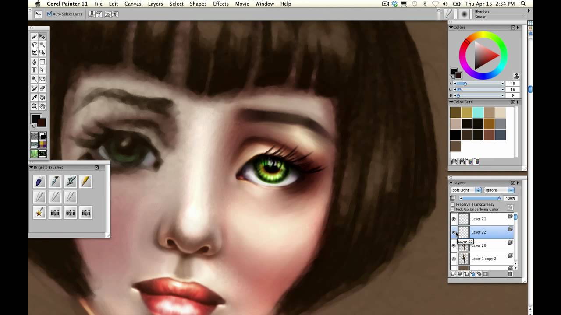Open the Layers menu

pyautogui.click(x=156, y=4)
